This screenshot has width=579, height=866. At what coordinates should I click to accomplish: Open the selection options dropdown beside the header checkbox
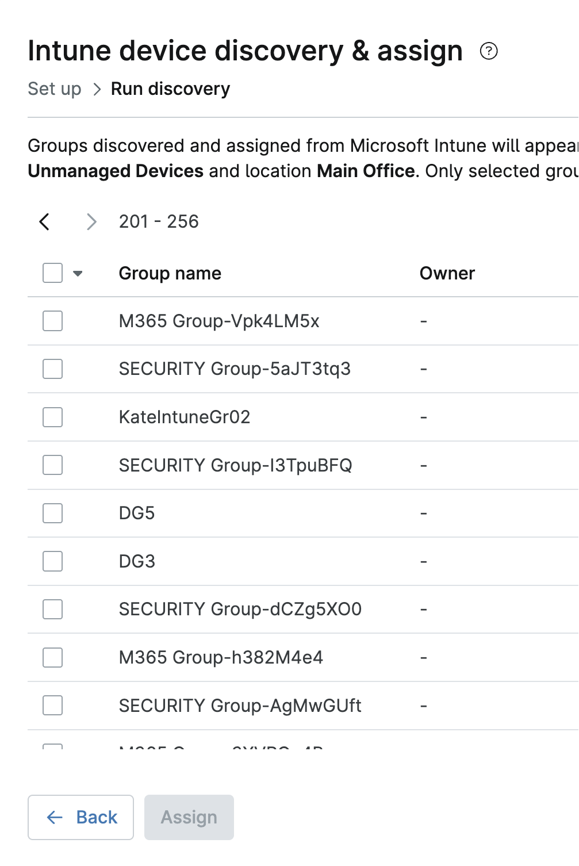77,273
